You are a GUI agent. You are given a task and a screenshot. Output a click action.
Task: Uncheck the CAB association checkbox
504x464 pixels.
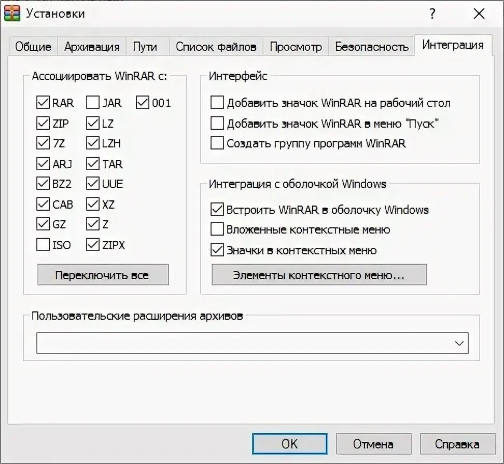(x=43, y=204)
